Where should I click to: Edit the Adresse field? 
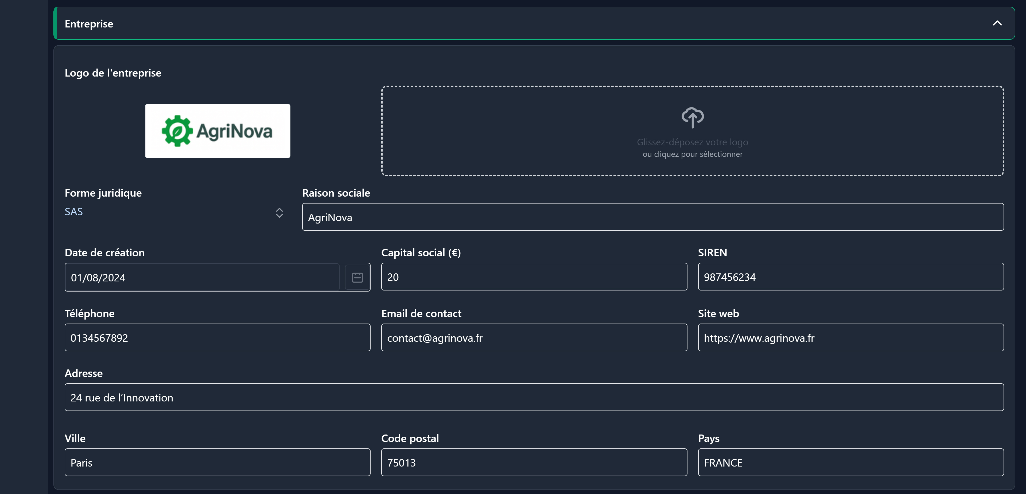point(534,397)
